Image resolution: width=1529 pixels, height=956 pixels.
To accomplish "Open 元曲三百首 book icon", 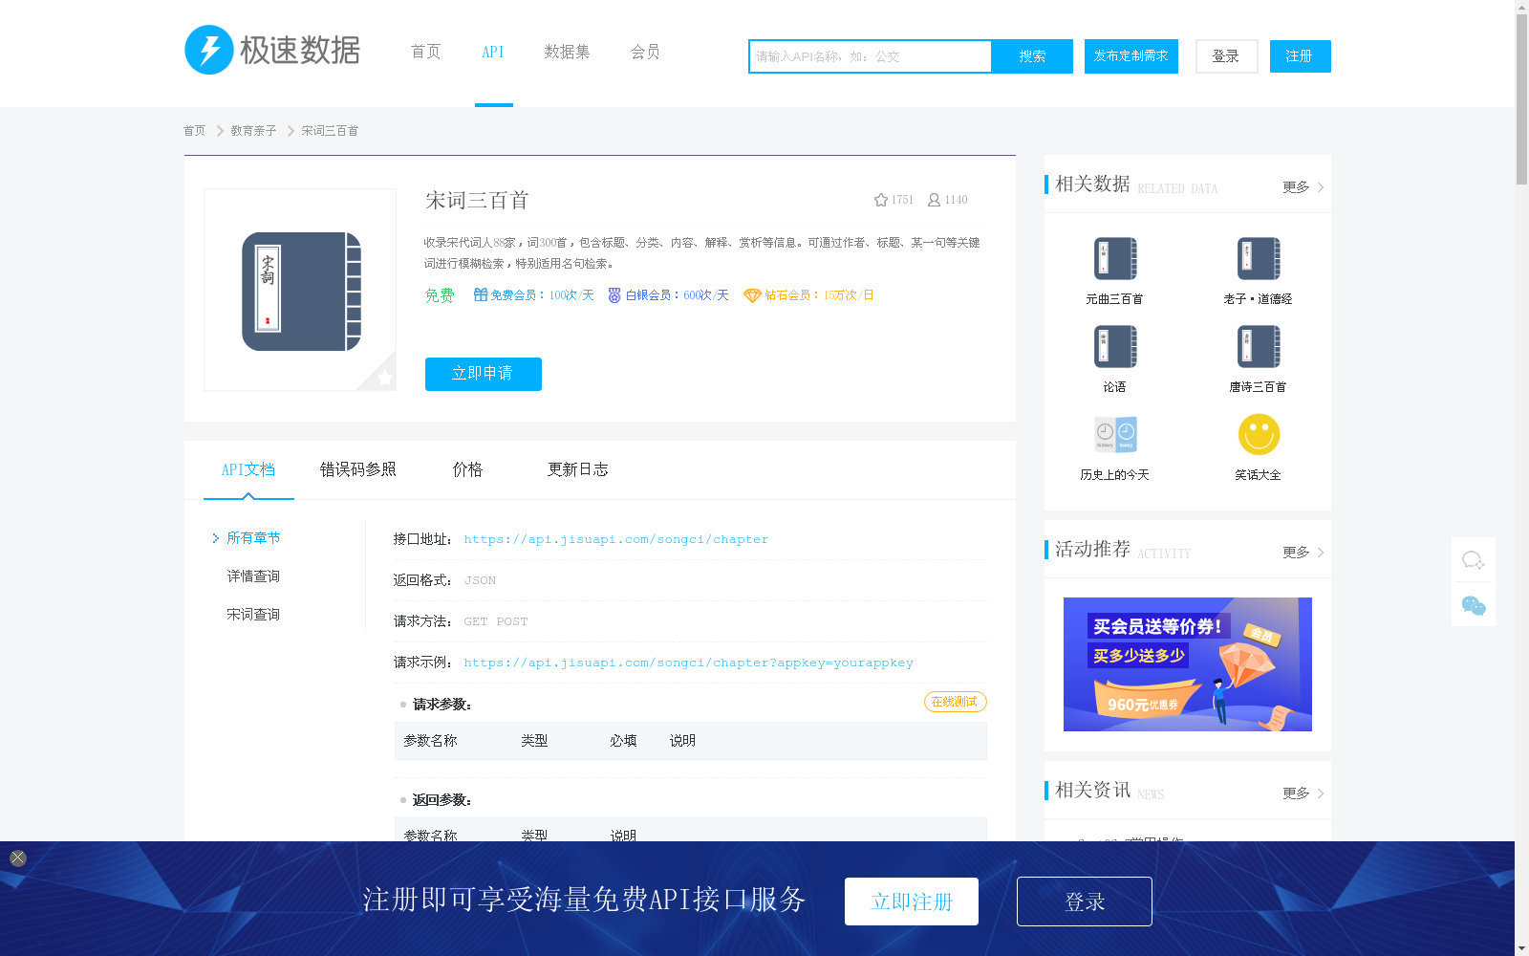I will (x=1115, y=258).
